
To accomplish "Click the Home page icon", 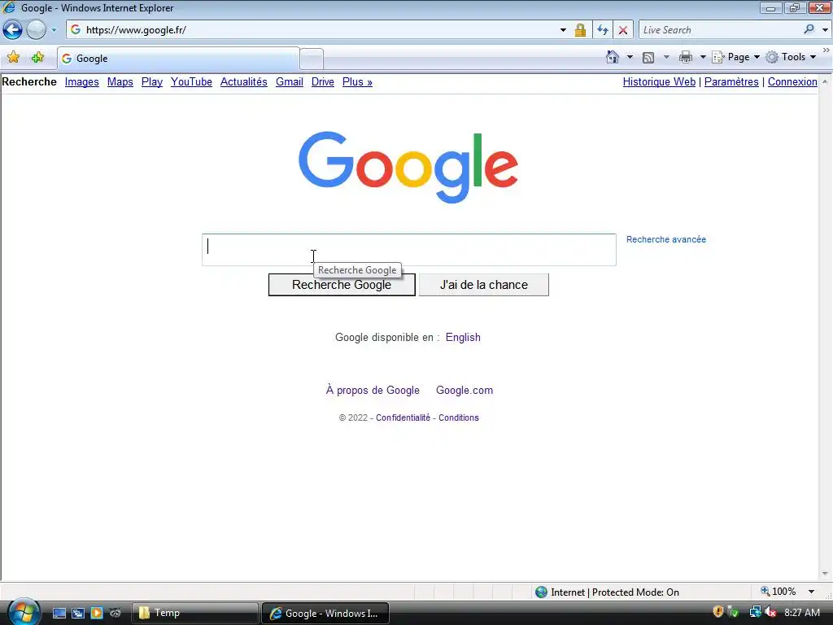I will 613,57.
